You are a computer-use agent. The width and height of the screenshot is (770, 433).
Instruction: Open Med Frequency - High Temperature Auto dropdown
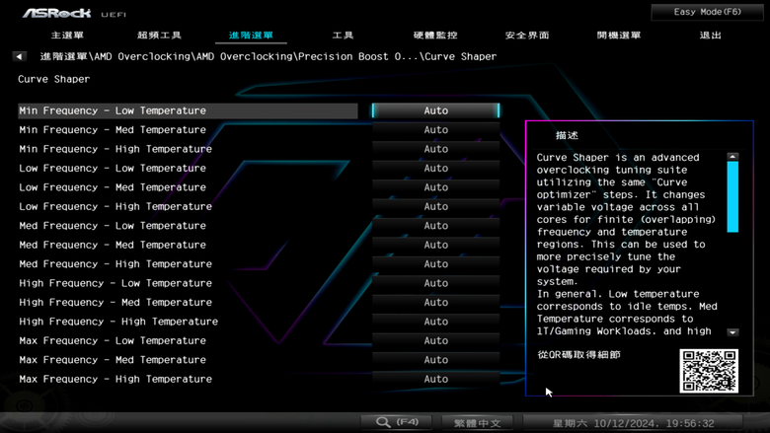436,263
